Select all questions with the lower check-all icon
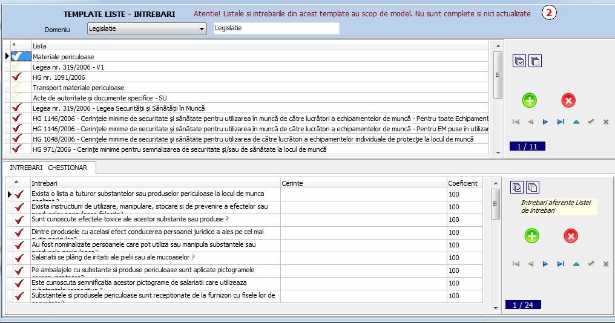 (x=517, y=188)
